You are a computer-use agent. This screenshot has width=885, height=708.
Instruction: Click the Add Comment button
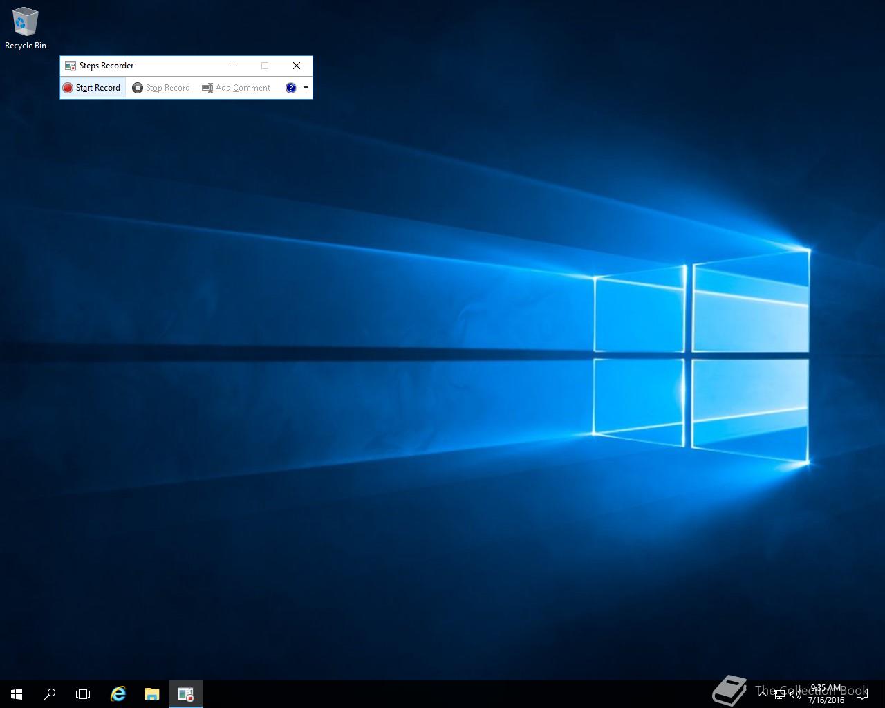236,88
